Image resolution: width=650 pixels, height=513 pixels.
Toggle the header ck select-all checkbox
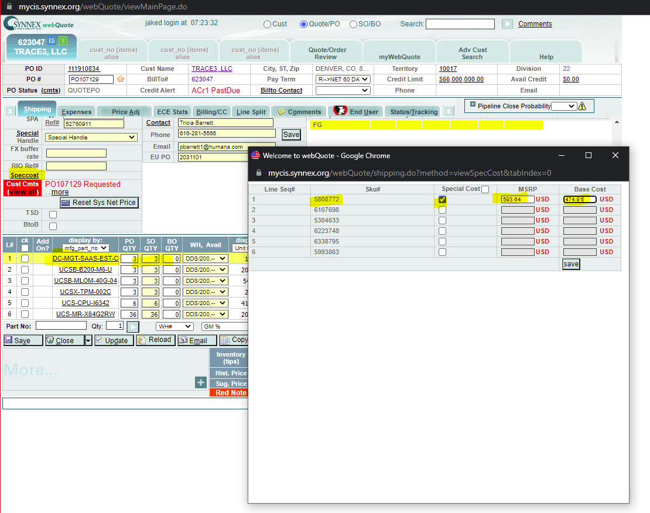pyautogui.click(x=25, y=248)
